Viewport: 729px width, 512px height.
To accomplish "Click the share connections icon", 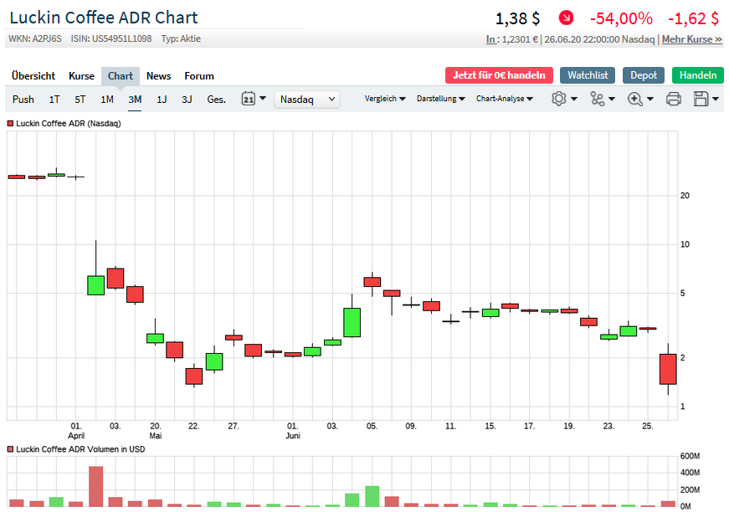I will click(597, 99).
